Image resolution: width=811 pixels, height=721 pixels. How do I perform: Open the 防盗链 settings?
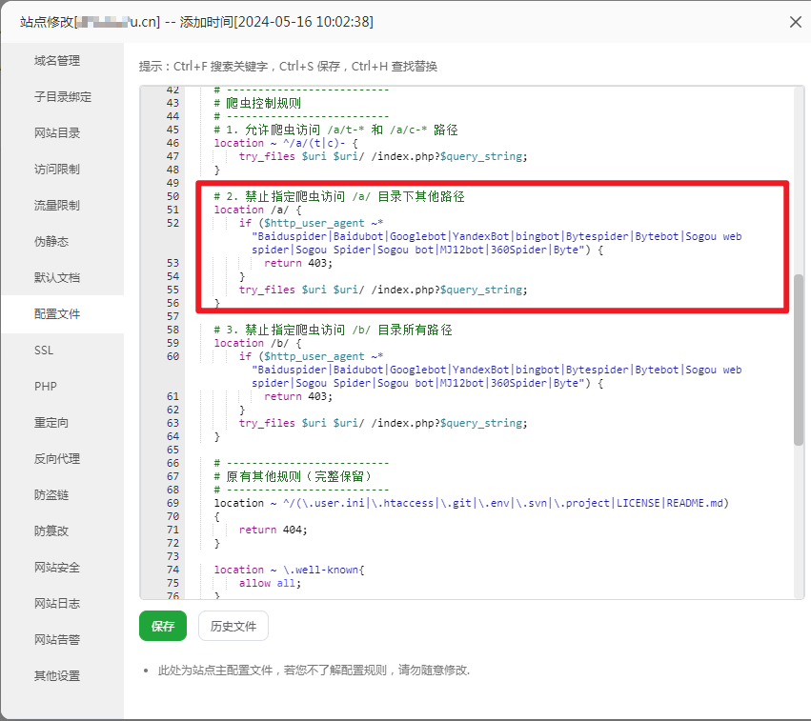[51, 495]
